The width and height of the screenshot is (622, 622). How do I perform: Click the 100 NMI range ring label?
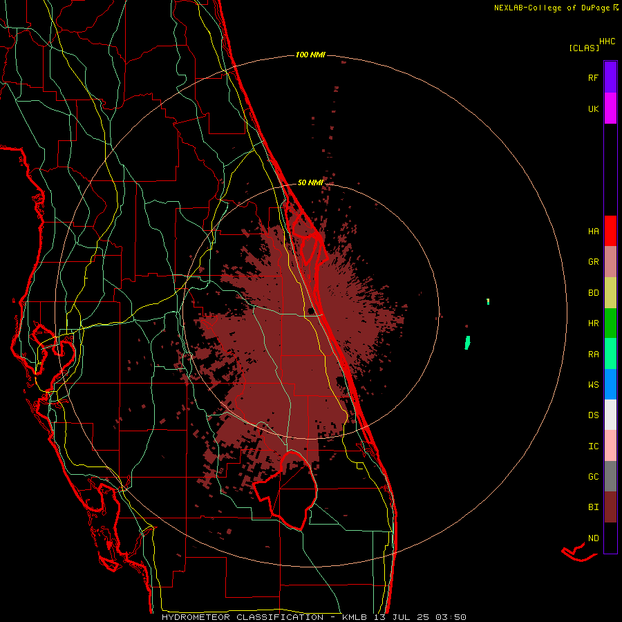point(310,55)
